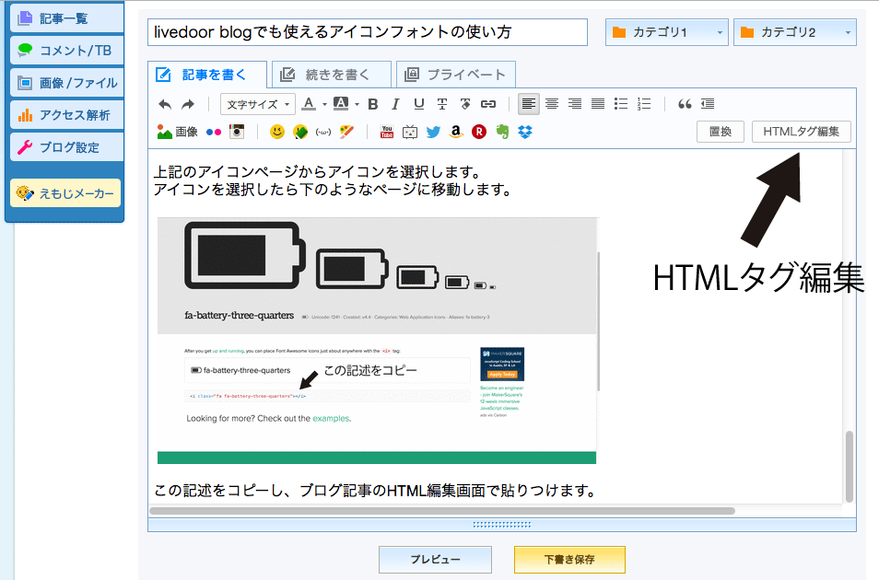
Task: Insert from Evernote
Action: pos(502,133)
